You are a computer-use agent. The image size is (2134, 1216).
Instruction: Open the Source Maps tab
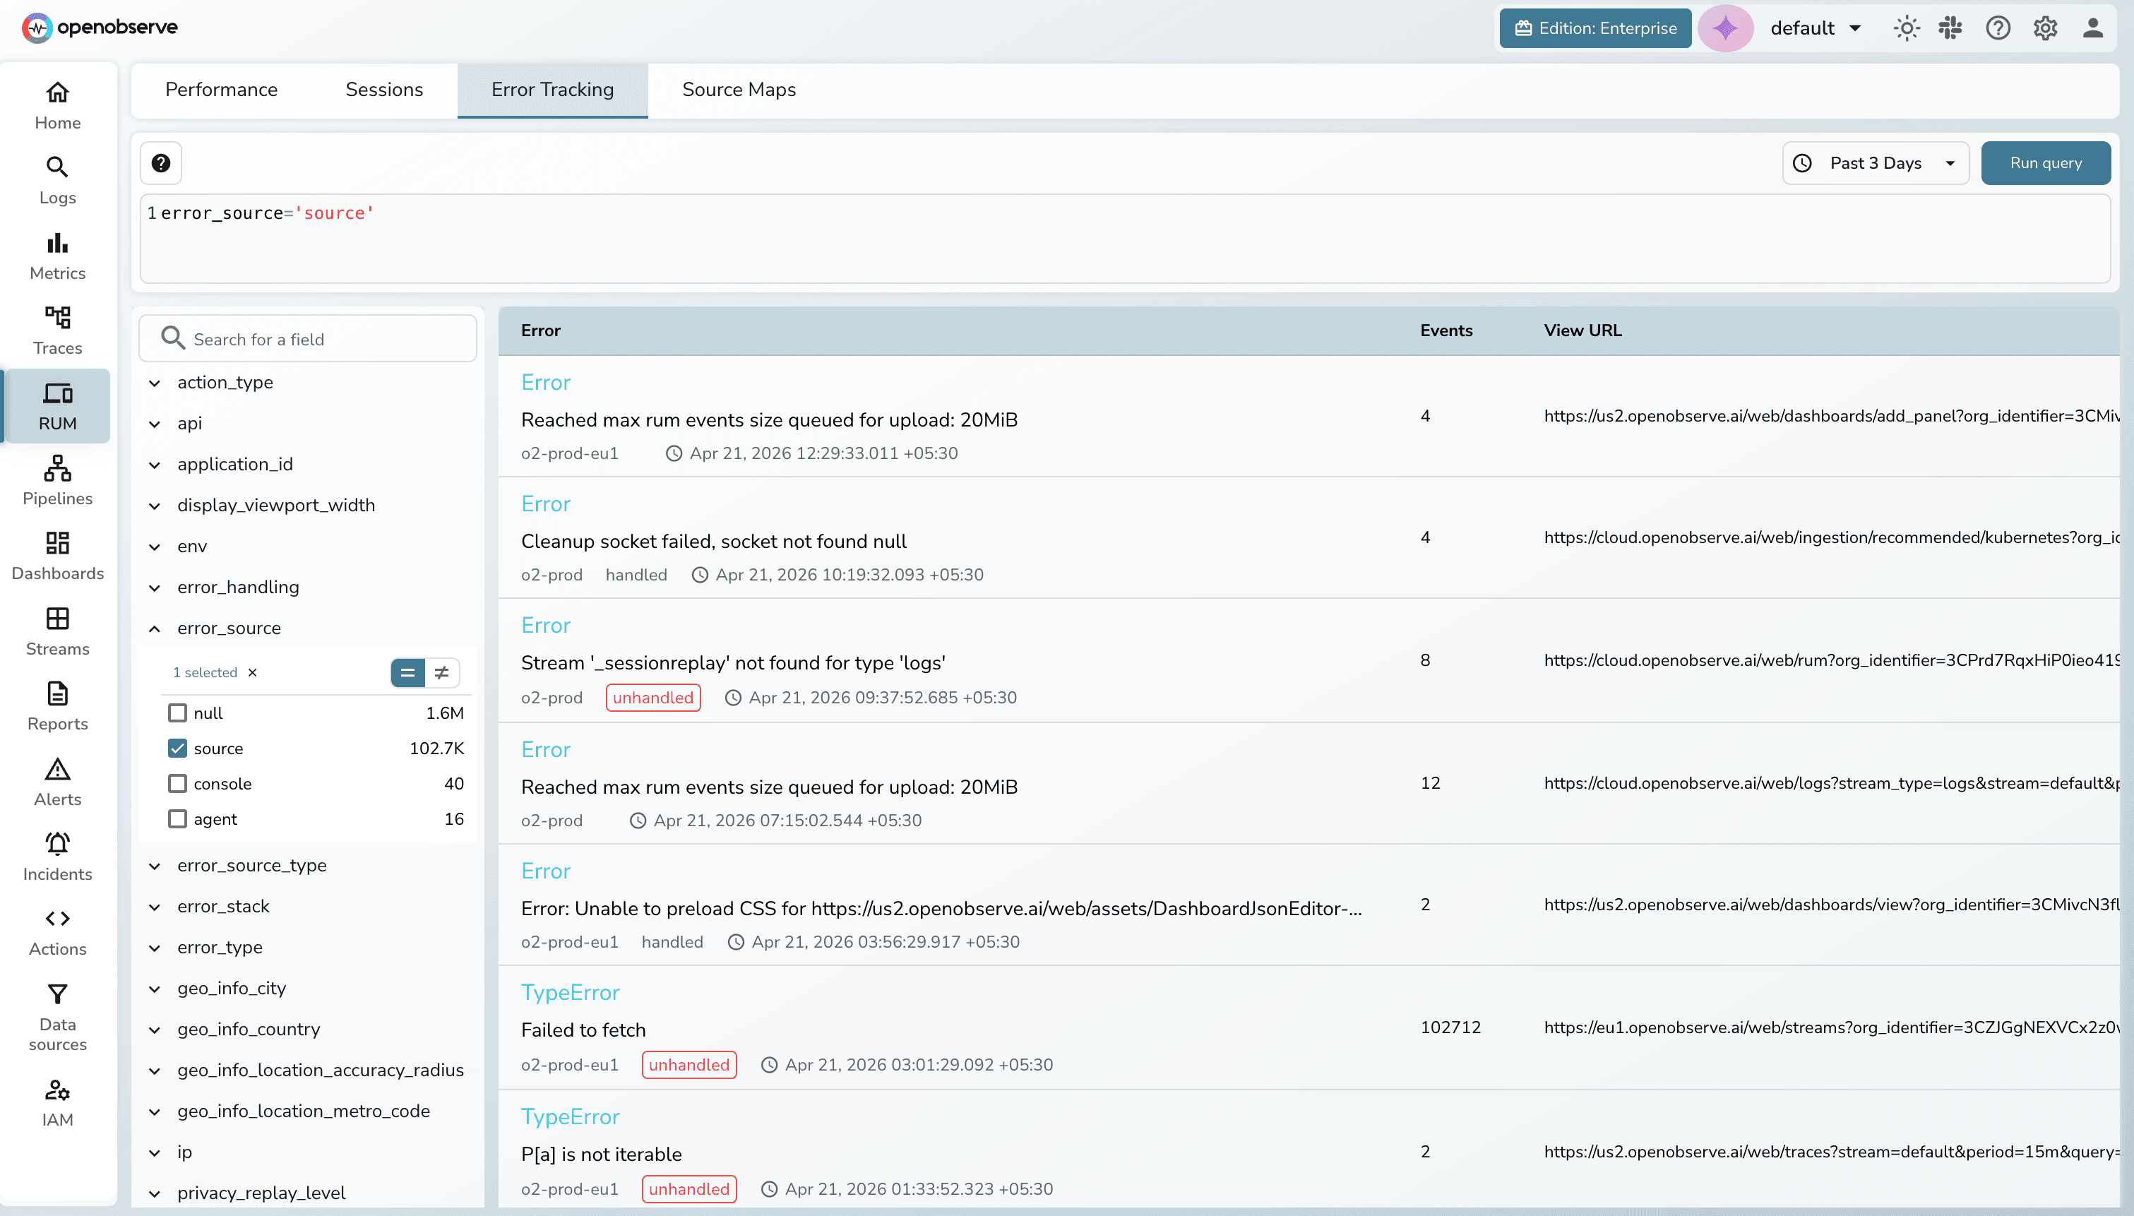click(738, 90)
